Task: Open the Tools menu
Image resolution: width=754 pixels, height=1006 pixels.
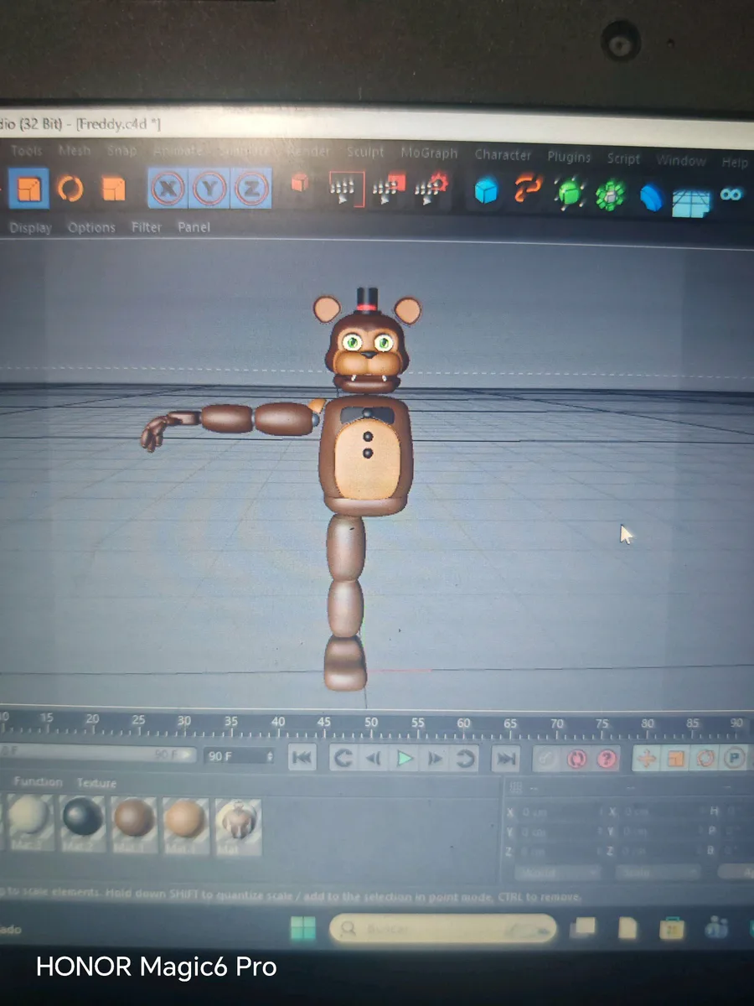Action: tap(26, 152)
